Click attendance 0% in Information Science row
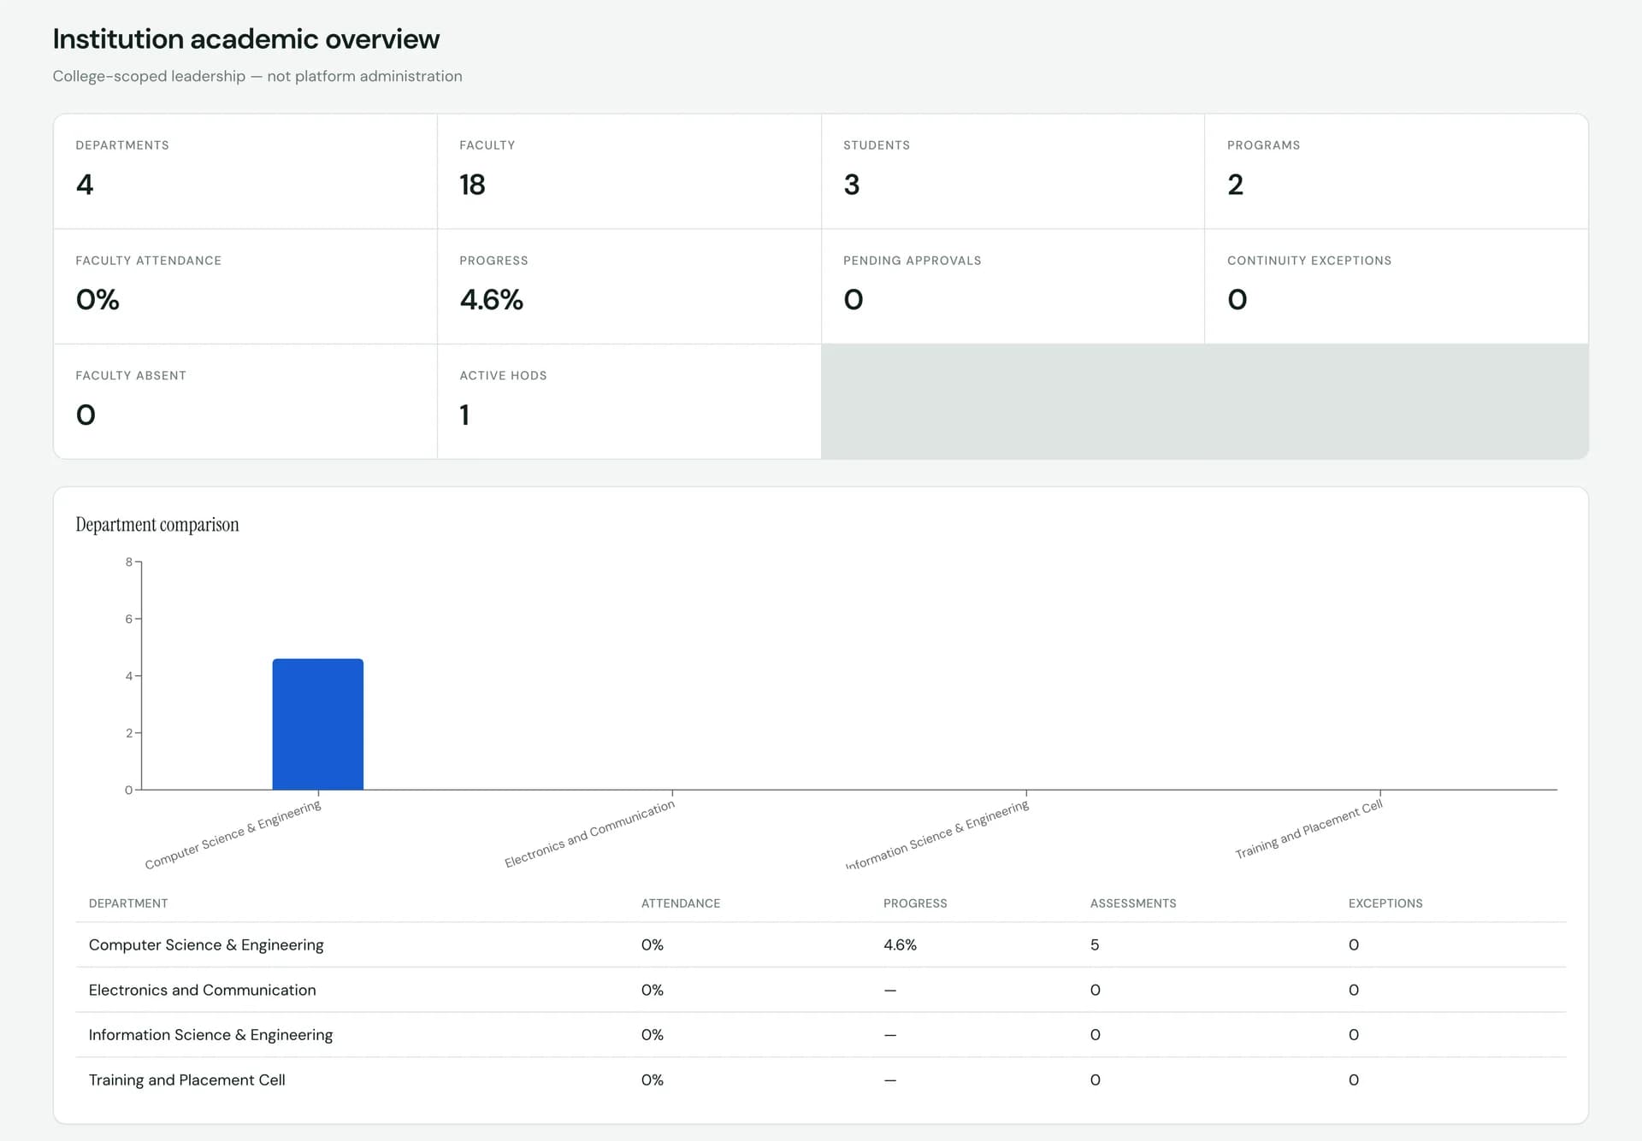Viewport: 1642px width, 1141px height. [653, 1035]
